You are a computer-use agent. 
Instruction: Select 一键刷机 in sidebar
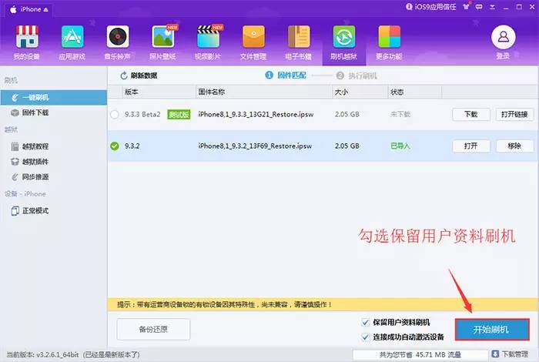click(x=54, y=98)
